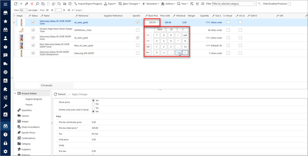Open the Combinations section
Screen dimensions: 308x156
click(26, 138)
